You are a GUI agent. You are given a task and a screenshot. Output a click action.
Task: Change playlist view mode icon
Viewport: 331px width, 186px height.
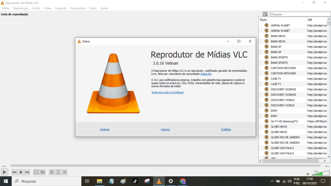click(265, 14)
